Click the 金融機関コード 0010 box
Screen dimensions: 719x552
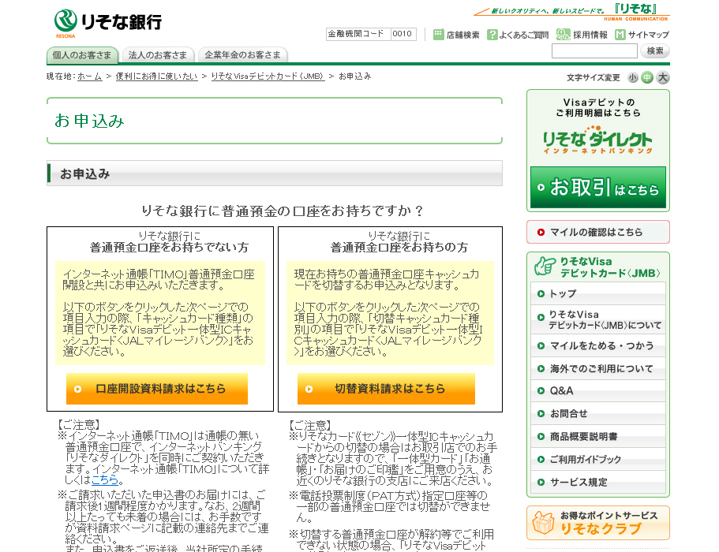pyautogui.click(x=371, y=34)
